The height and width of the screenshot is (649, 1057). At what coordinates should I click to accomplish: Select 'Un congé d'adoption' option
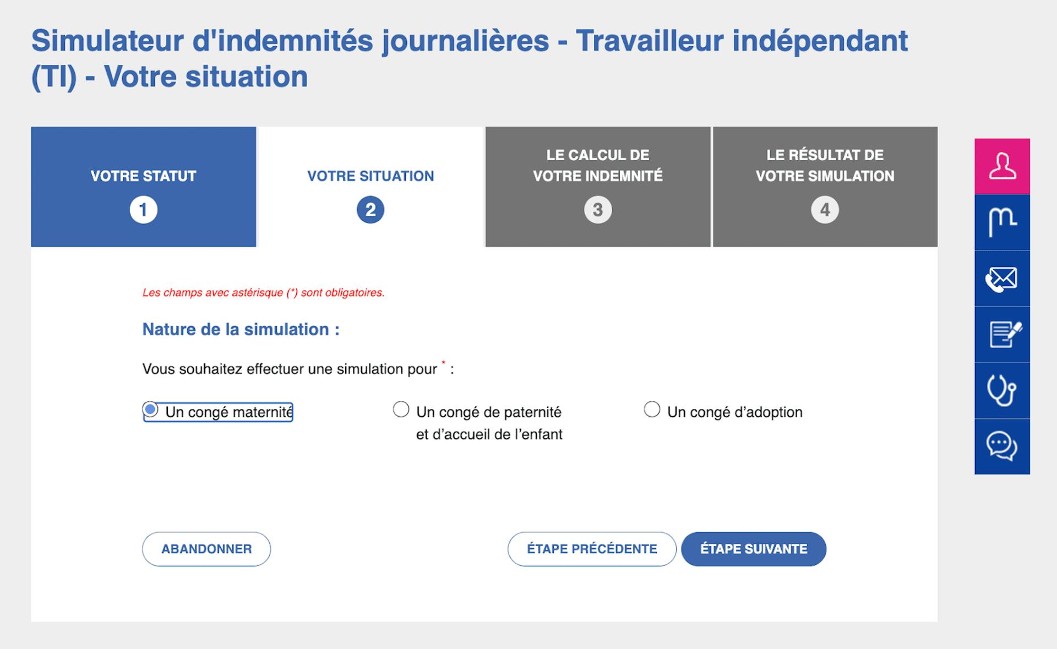point(652,408)
